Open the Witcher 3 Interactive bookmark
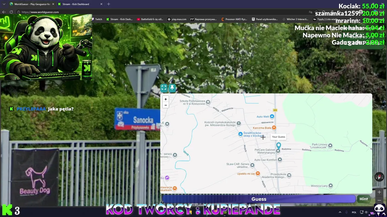This screenshot has height=217, width=387. click(295, 19)
